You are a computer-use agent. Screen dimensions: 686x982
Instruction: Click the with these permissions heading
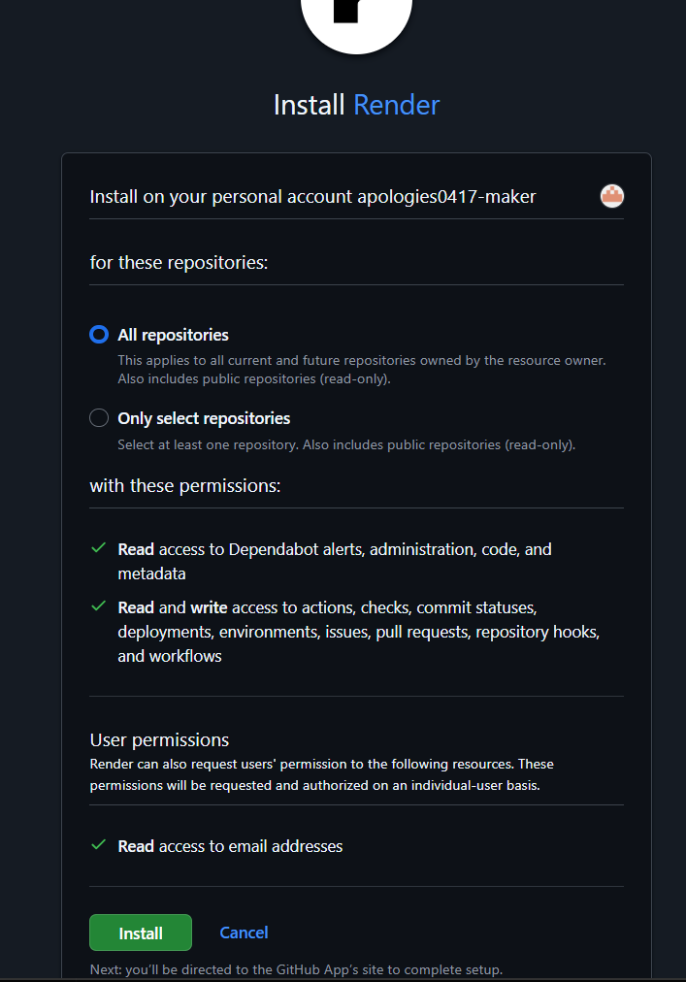click(184, 486)
